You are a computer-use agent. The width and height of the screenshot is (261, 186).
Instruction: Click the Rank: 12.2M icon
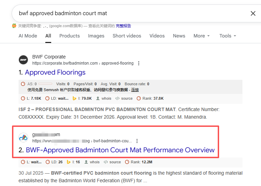[x=127, y=162]
